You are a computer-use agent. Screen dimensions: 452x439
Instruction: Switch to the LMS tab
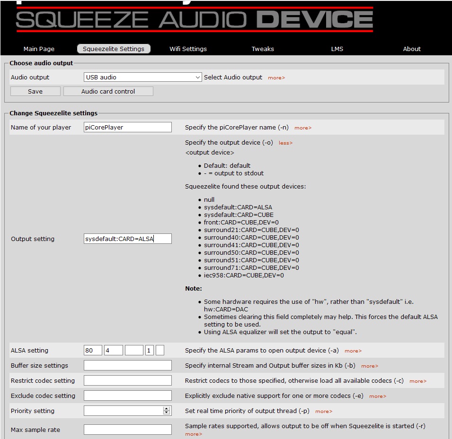(337, 49)
